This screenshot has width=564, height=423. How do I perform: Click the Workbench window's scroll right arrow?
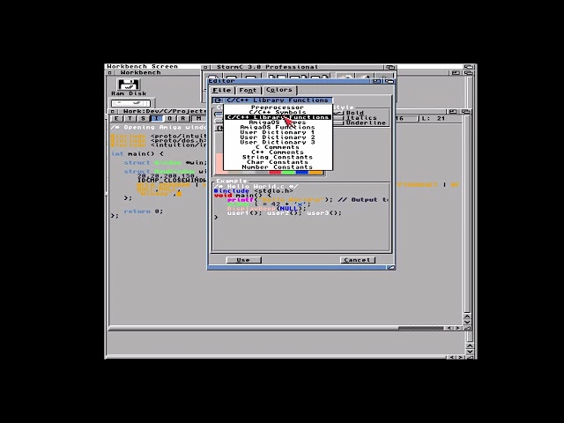tap(460, 357)
